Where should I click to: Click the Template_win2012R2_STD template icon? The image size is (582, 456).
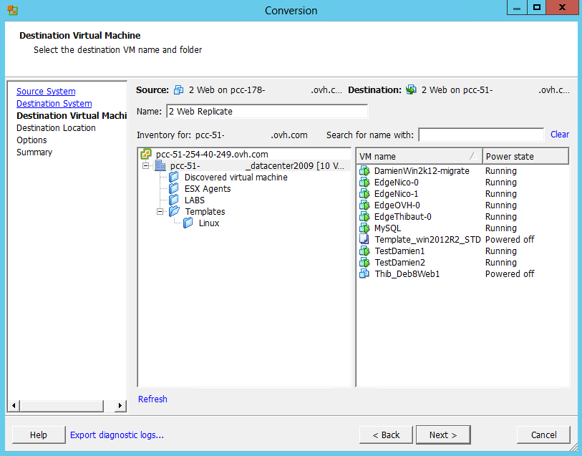click(364, 240)
